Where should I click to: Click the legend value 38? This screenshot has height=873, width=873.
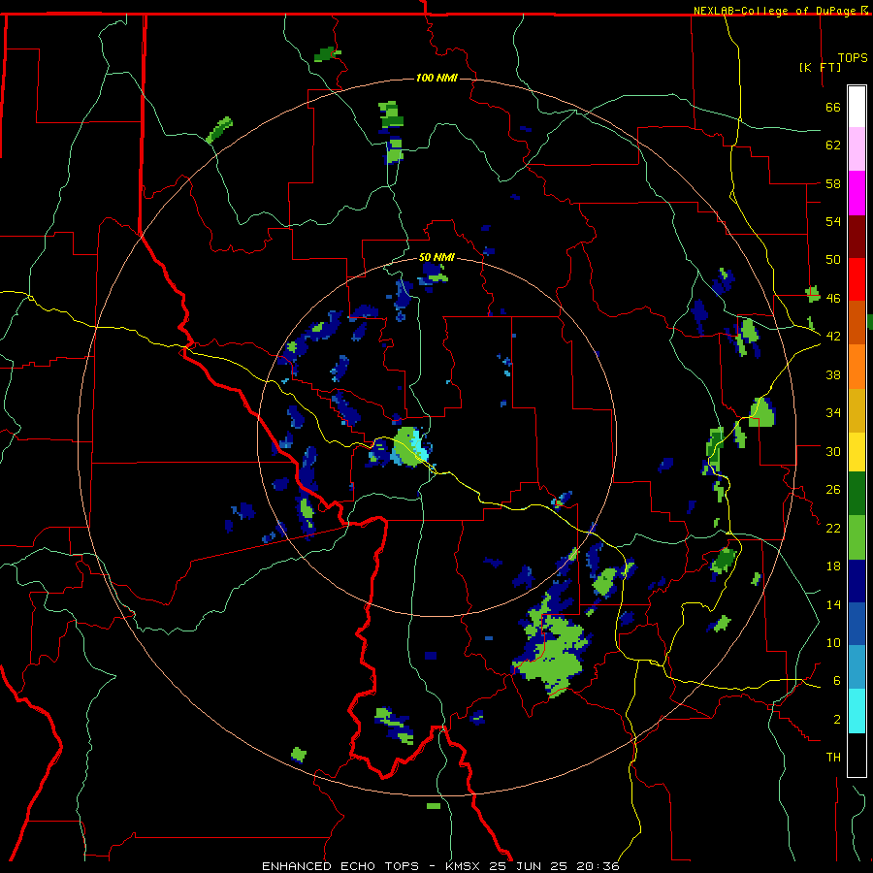pyautogui.click(x=833, y=374)
